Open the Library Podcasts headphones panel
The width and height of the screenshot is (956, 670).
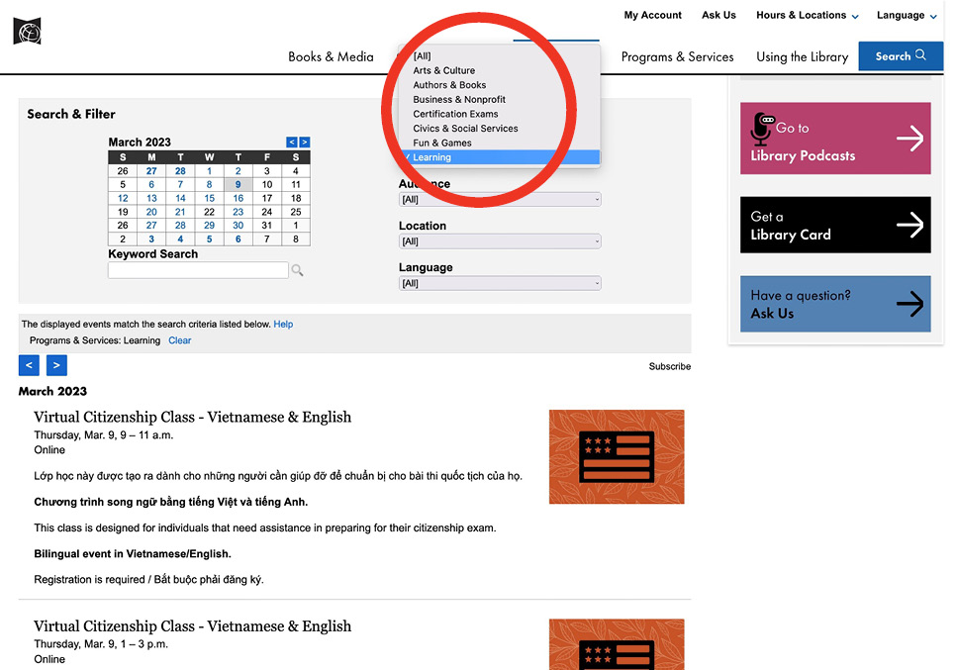point(835,137)
